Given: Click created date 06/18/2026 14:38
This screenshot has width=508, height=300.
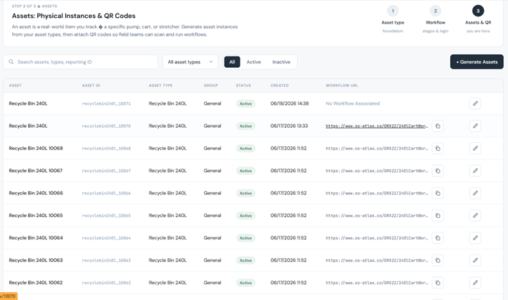Looking at the screenshot, I should [289, 104].
